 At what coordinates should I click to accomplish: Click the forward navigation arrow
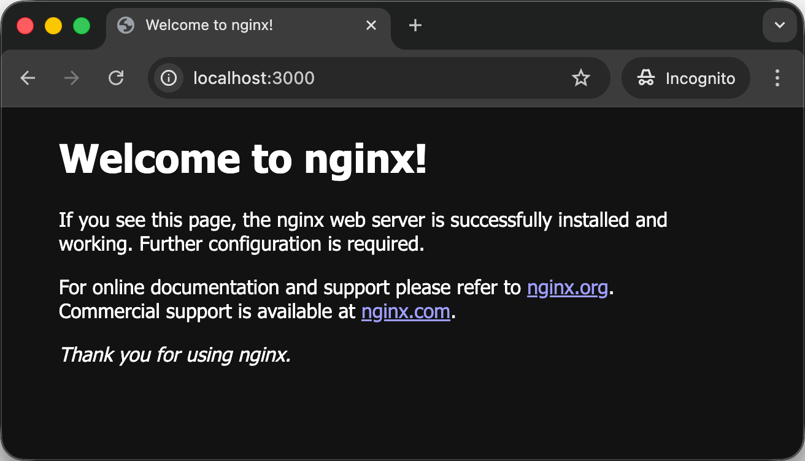pyautogui.click(x=71, y=78)
